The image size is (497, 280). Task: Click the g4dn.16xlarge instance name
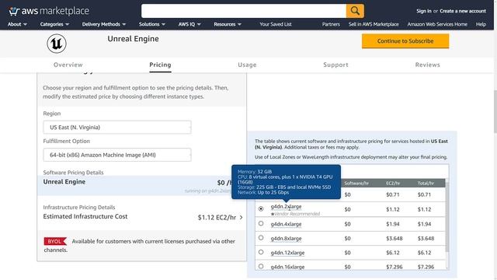point(287,267)
